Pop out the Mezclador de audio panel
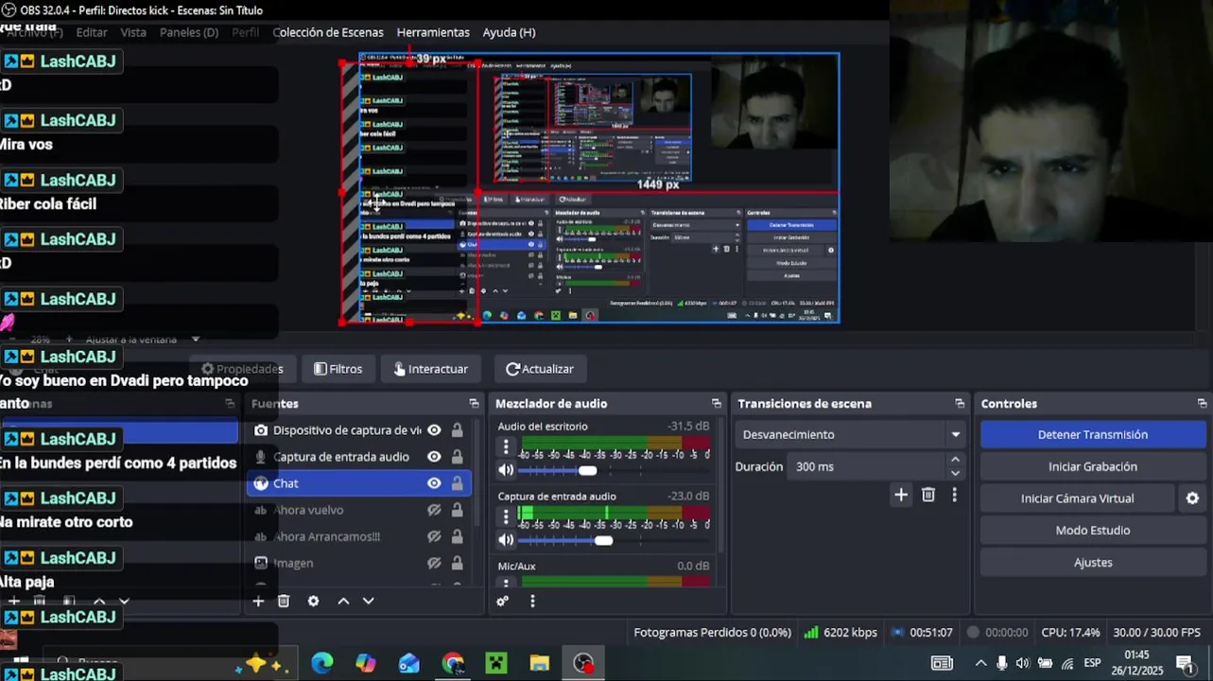Viewport: 1213px width, 681px height. click(x=716, y=404)
